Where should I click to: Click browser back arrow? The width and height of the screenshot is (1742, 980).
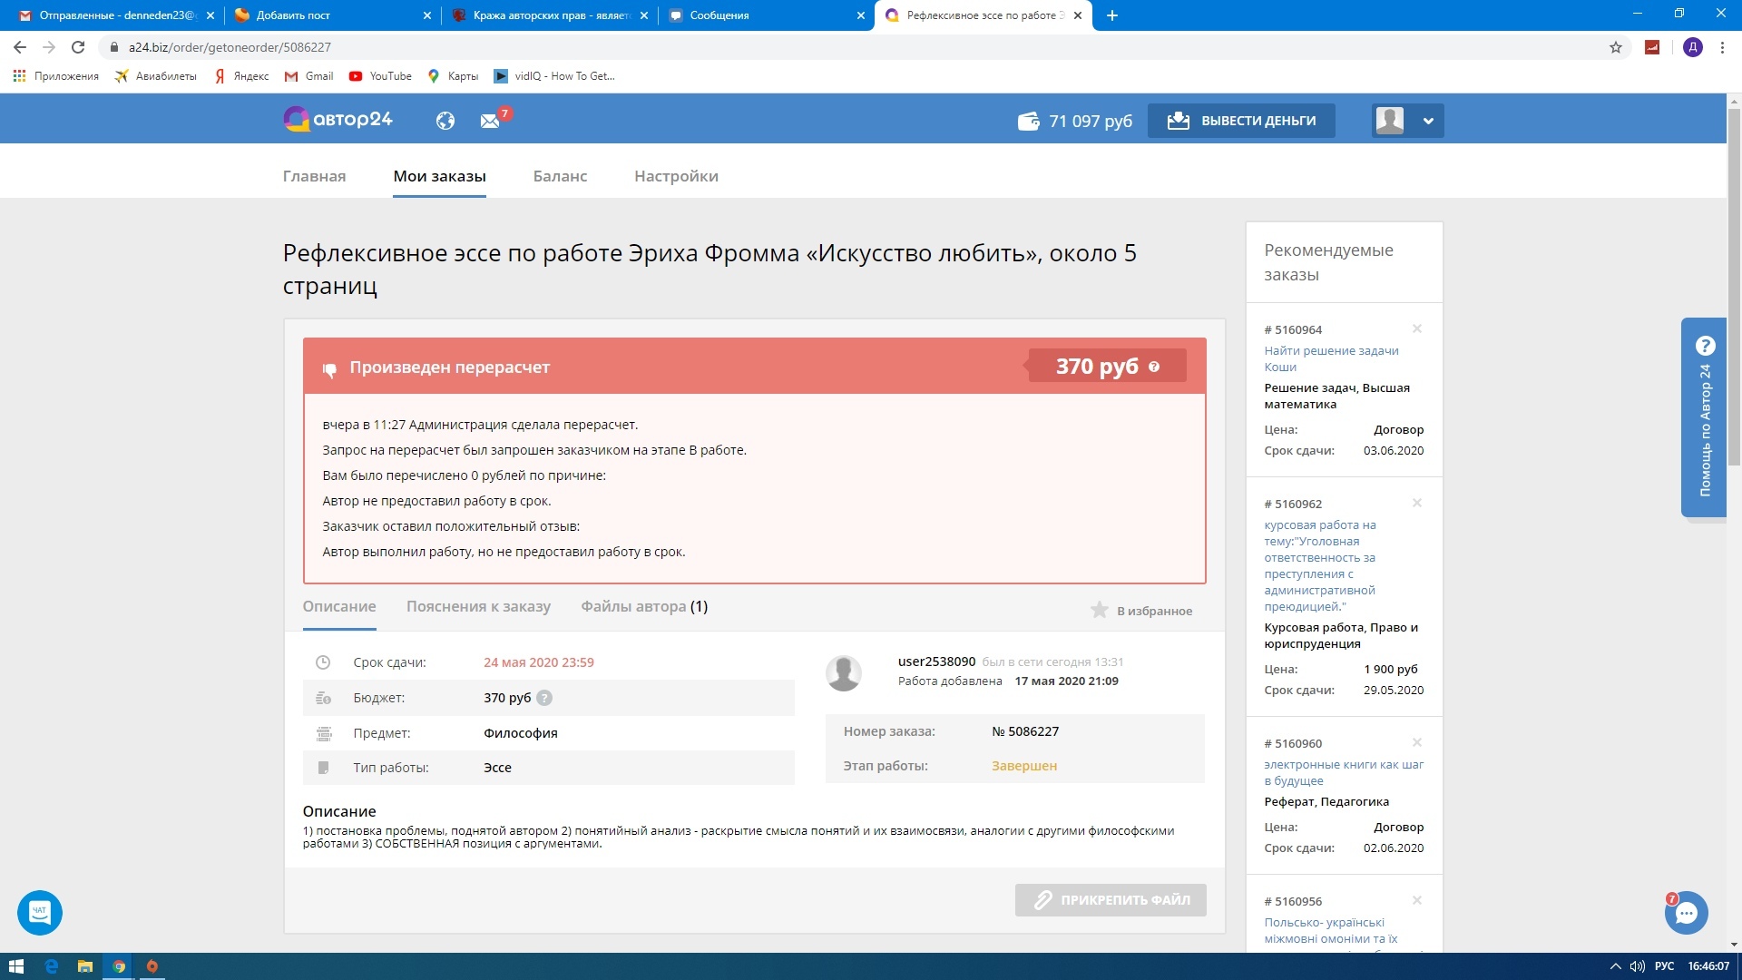tap(20, 47)
